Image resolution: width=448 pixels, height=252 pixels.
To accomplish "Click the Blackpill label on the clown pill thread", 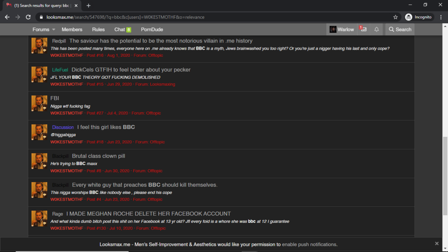I will coord(60,156).
